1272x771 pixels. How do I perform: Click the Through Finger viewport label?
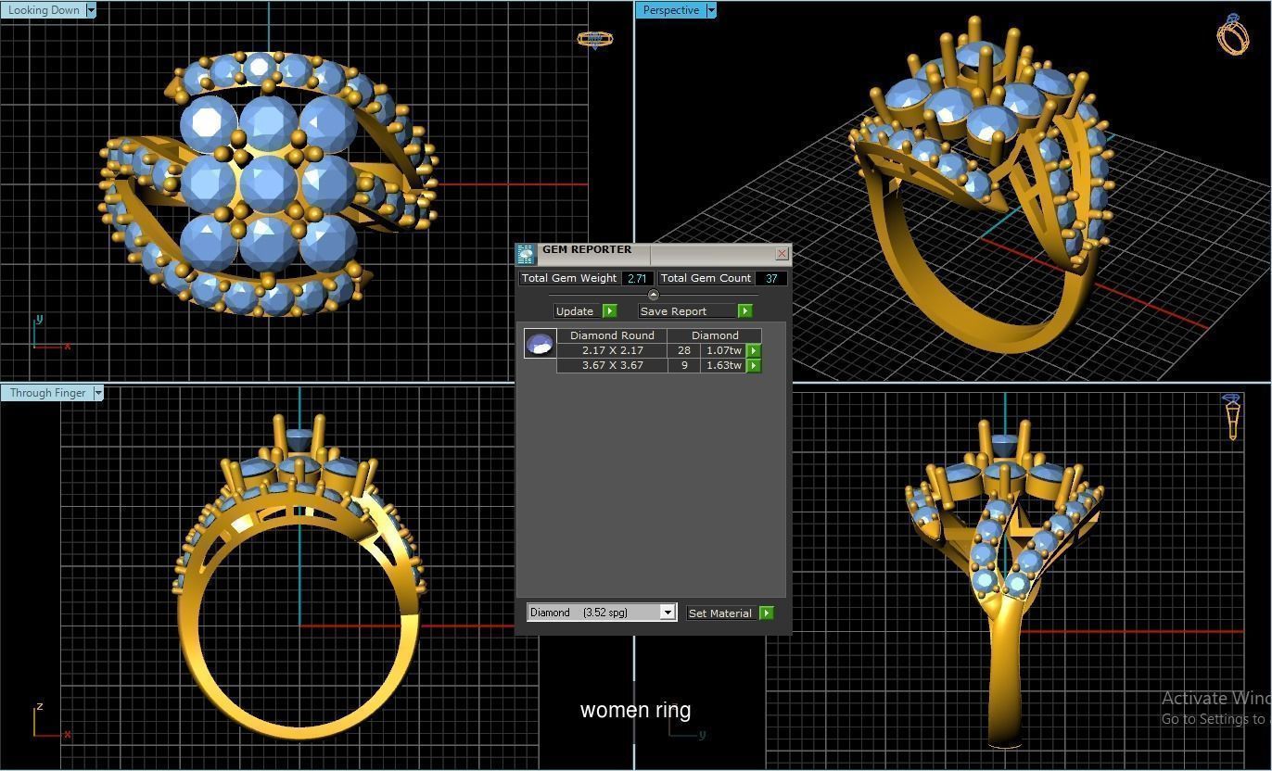point(46,393)
